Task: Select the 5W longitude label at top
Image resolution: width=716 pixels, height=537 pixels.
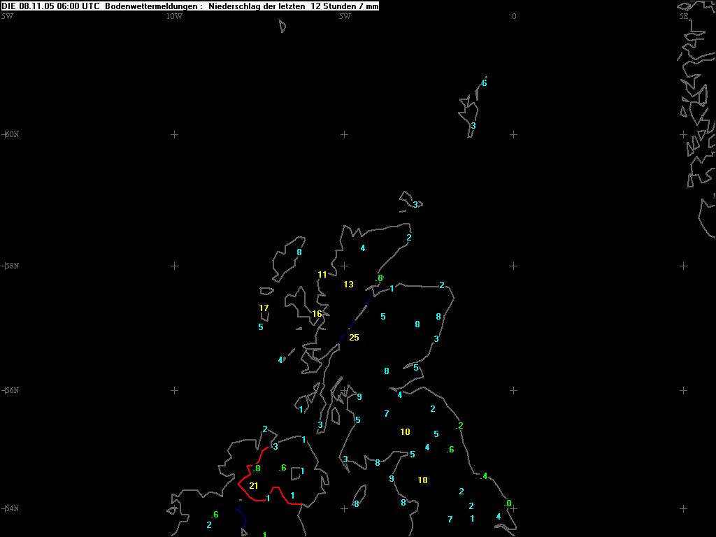Action: (345, 16)
